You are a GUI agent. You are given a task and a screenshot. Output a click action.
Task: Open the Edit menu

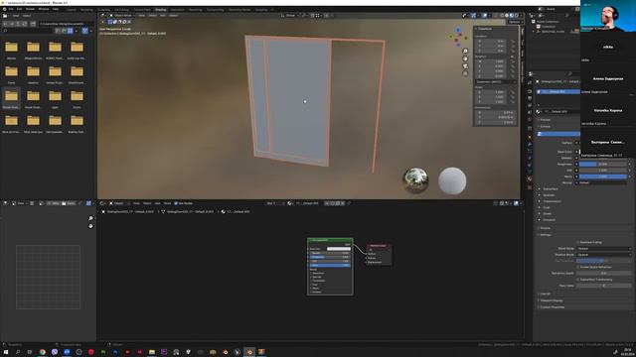pos(20,9)
